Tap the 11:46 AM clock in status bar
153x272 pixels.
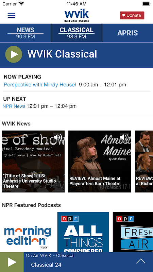[x=76, y=4]
